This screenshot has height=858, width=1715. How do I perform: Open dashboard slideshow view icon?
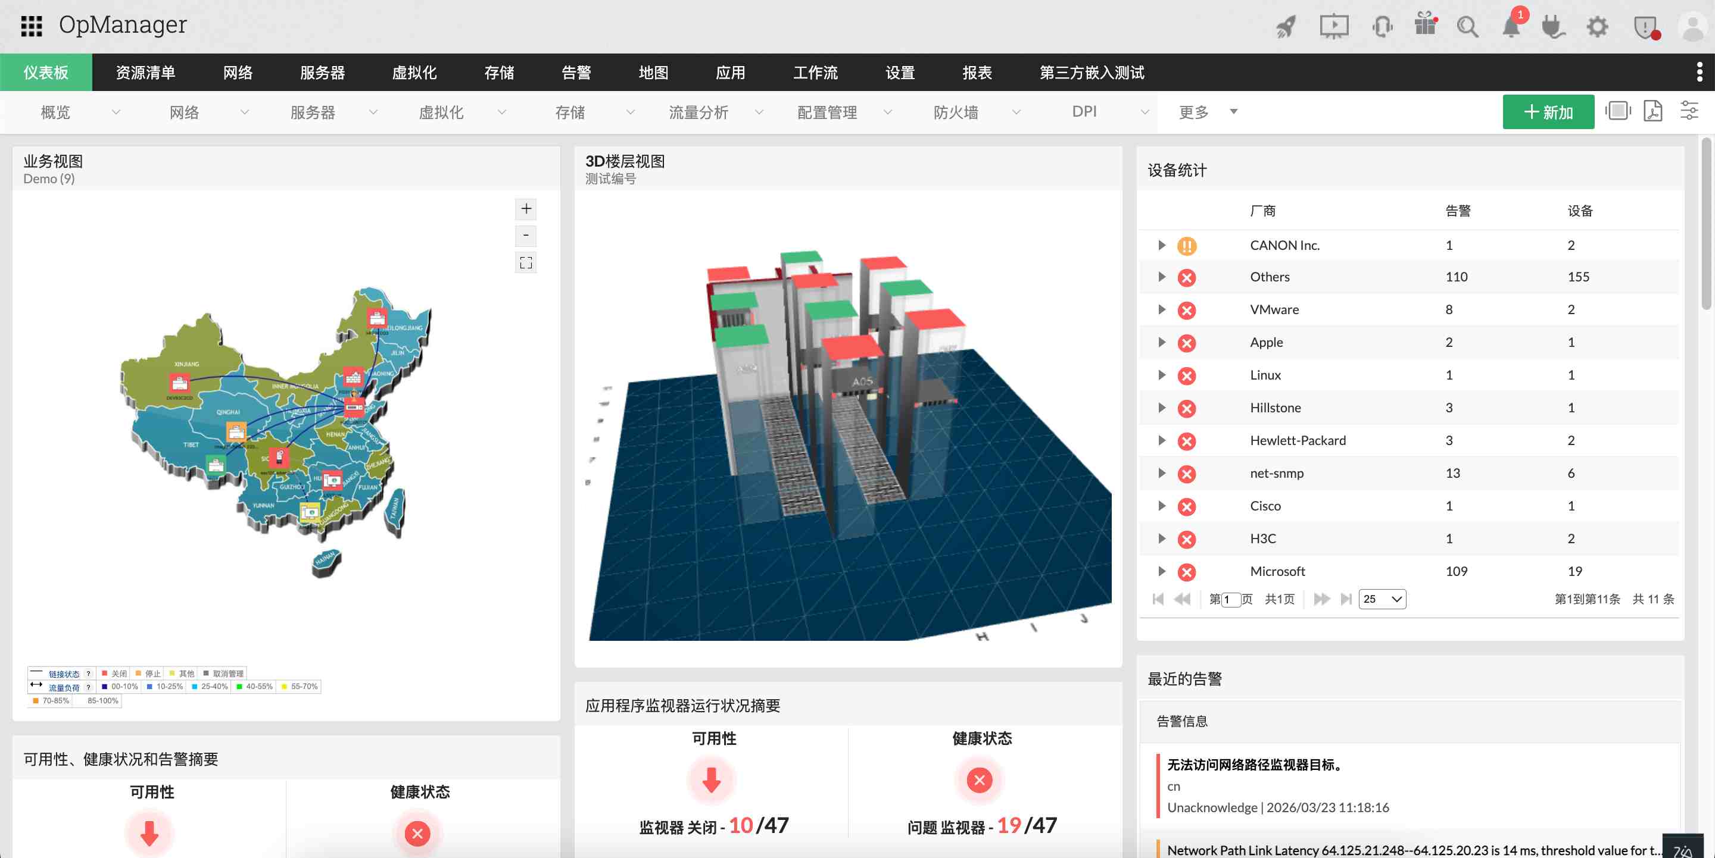[1618, 112]
